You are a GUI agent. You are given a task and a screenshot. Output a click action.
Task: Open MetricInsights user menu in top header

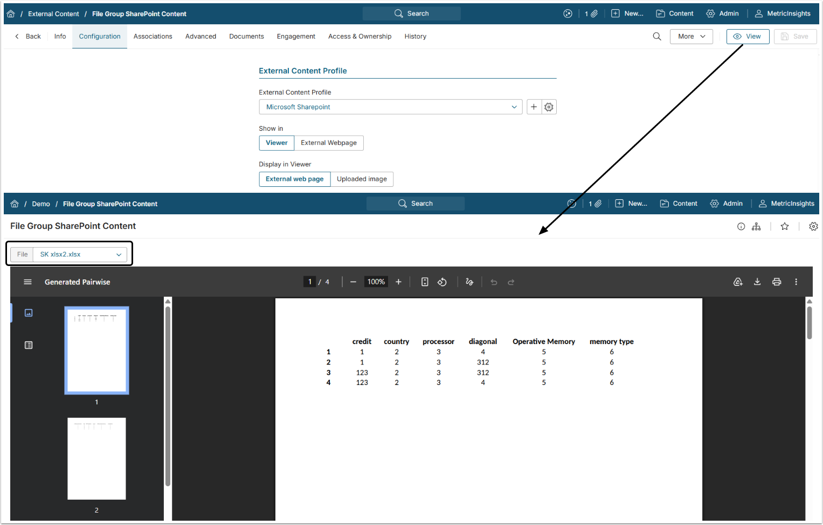coord(783,14)
